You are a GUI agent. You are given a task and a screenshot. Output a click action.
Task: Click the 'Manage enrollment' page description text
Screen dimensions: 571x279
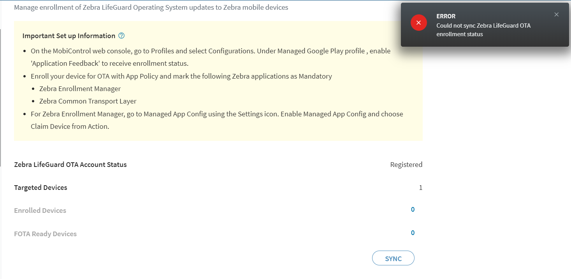(151, 7)
